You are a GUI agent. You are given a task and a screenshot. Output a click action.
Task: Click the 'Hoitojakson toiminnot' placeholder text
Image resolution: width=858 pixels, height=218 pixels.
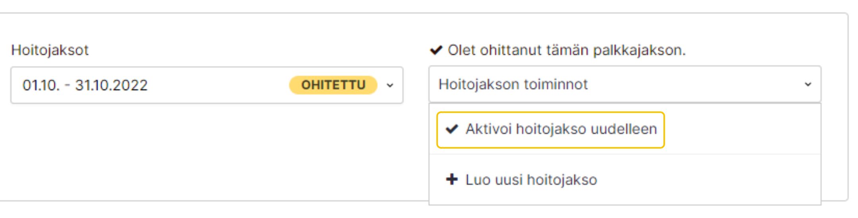pos(513,84)
